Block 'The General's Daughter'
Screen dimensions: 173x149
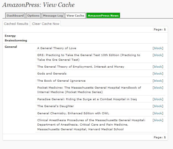158,106
